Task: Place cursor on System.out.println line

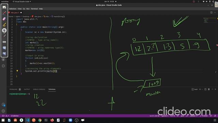Action: 41,71
